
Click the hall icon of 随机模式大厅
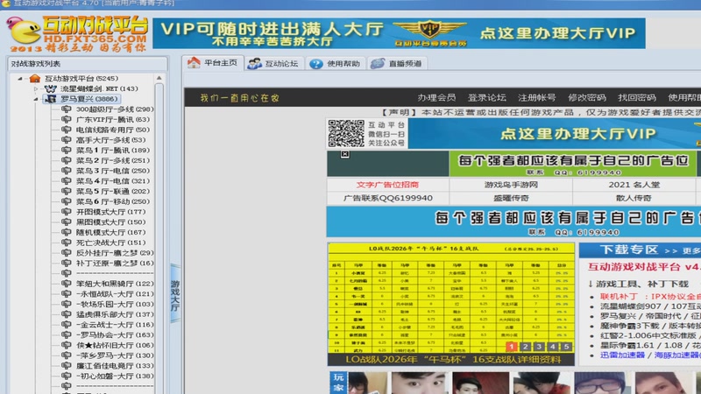(67, 232)
